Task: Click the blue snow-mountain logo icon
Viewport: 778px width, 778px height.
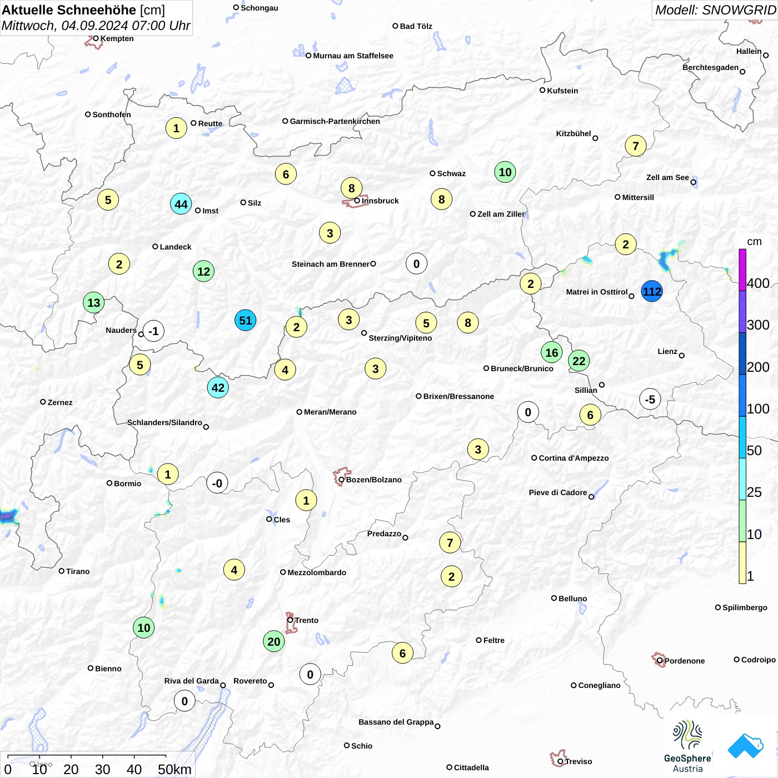Action: [745, 746]
